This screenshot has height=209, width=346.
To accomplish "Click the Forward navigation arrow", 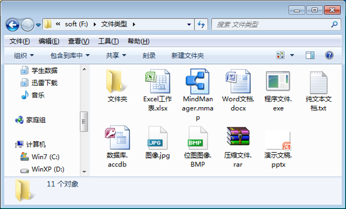I will coord(27,25).
